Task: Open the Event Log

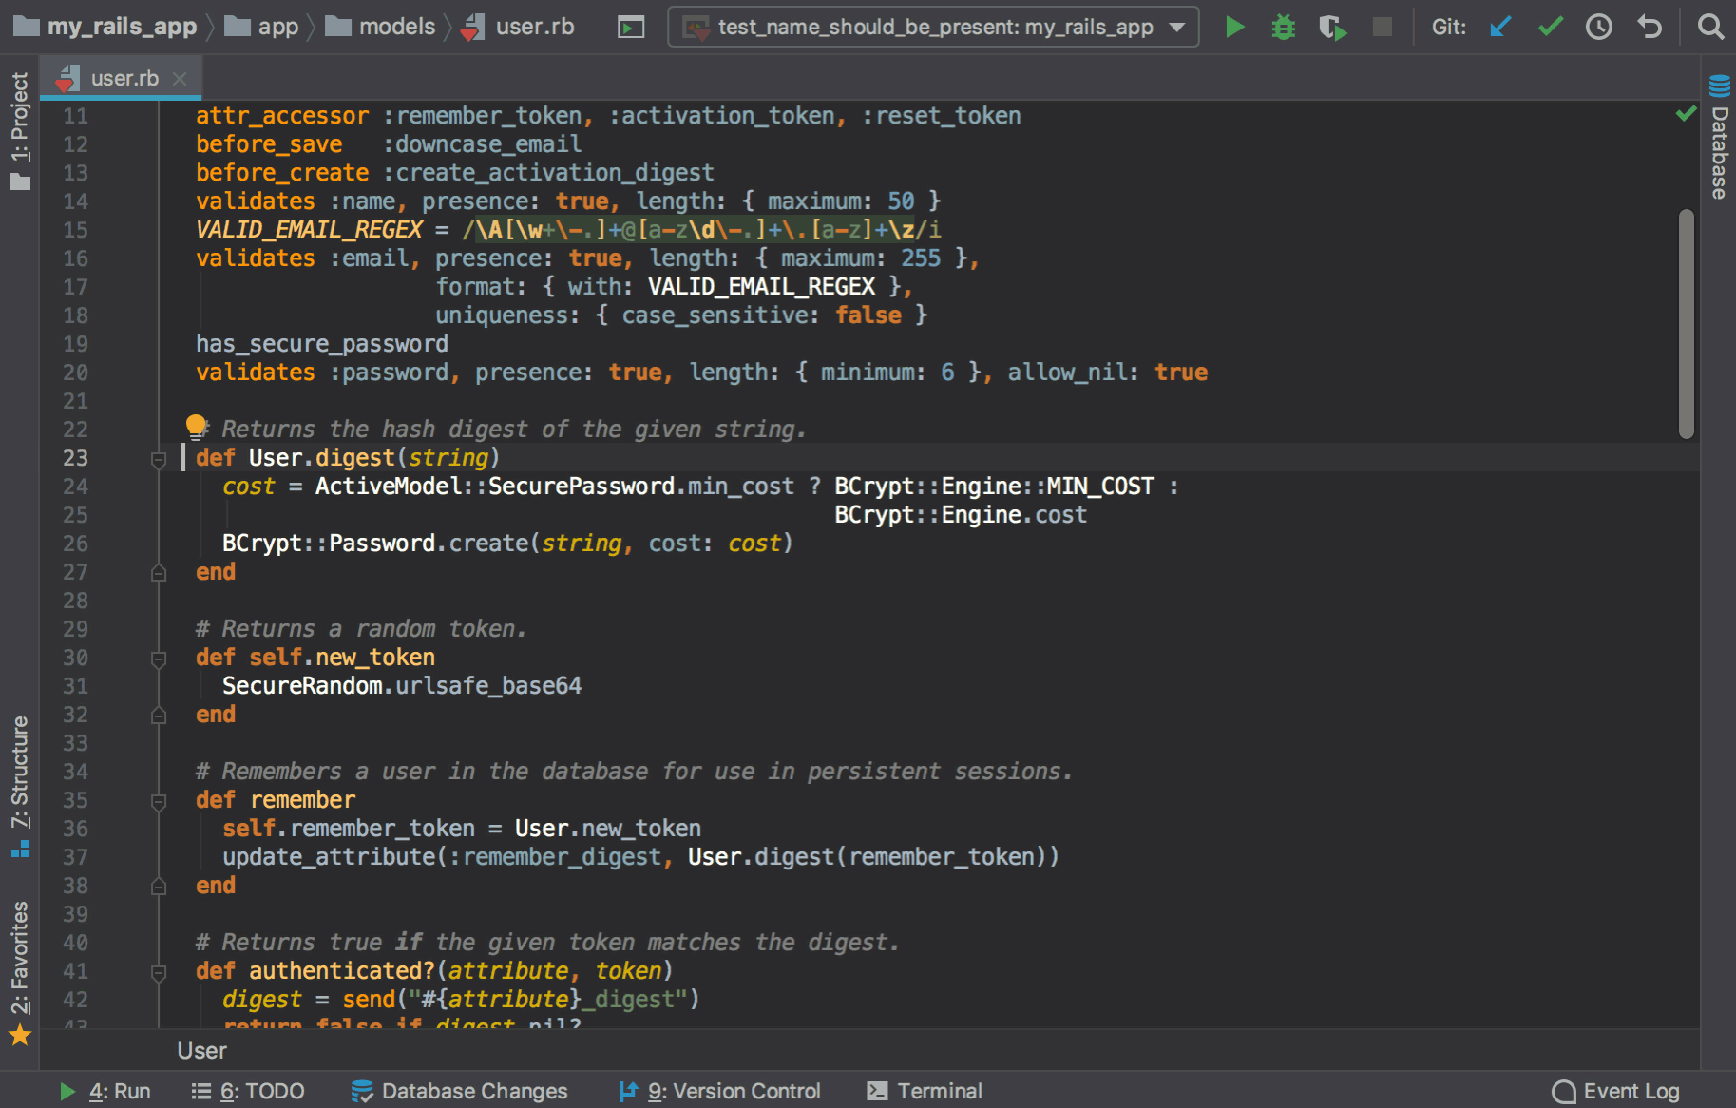Action: click(1615, 1091)
